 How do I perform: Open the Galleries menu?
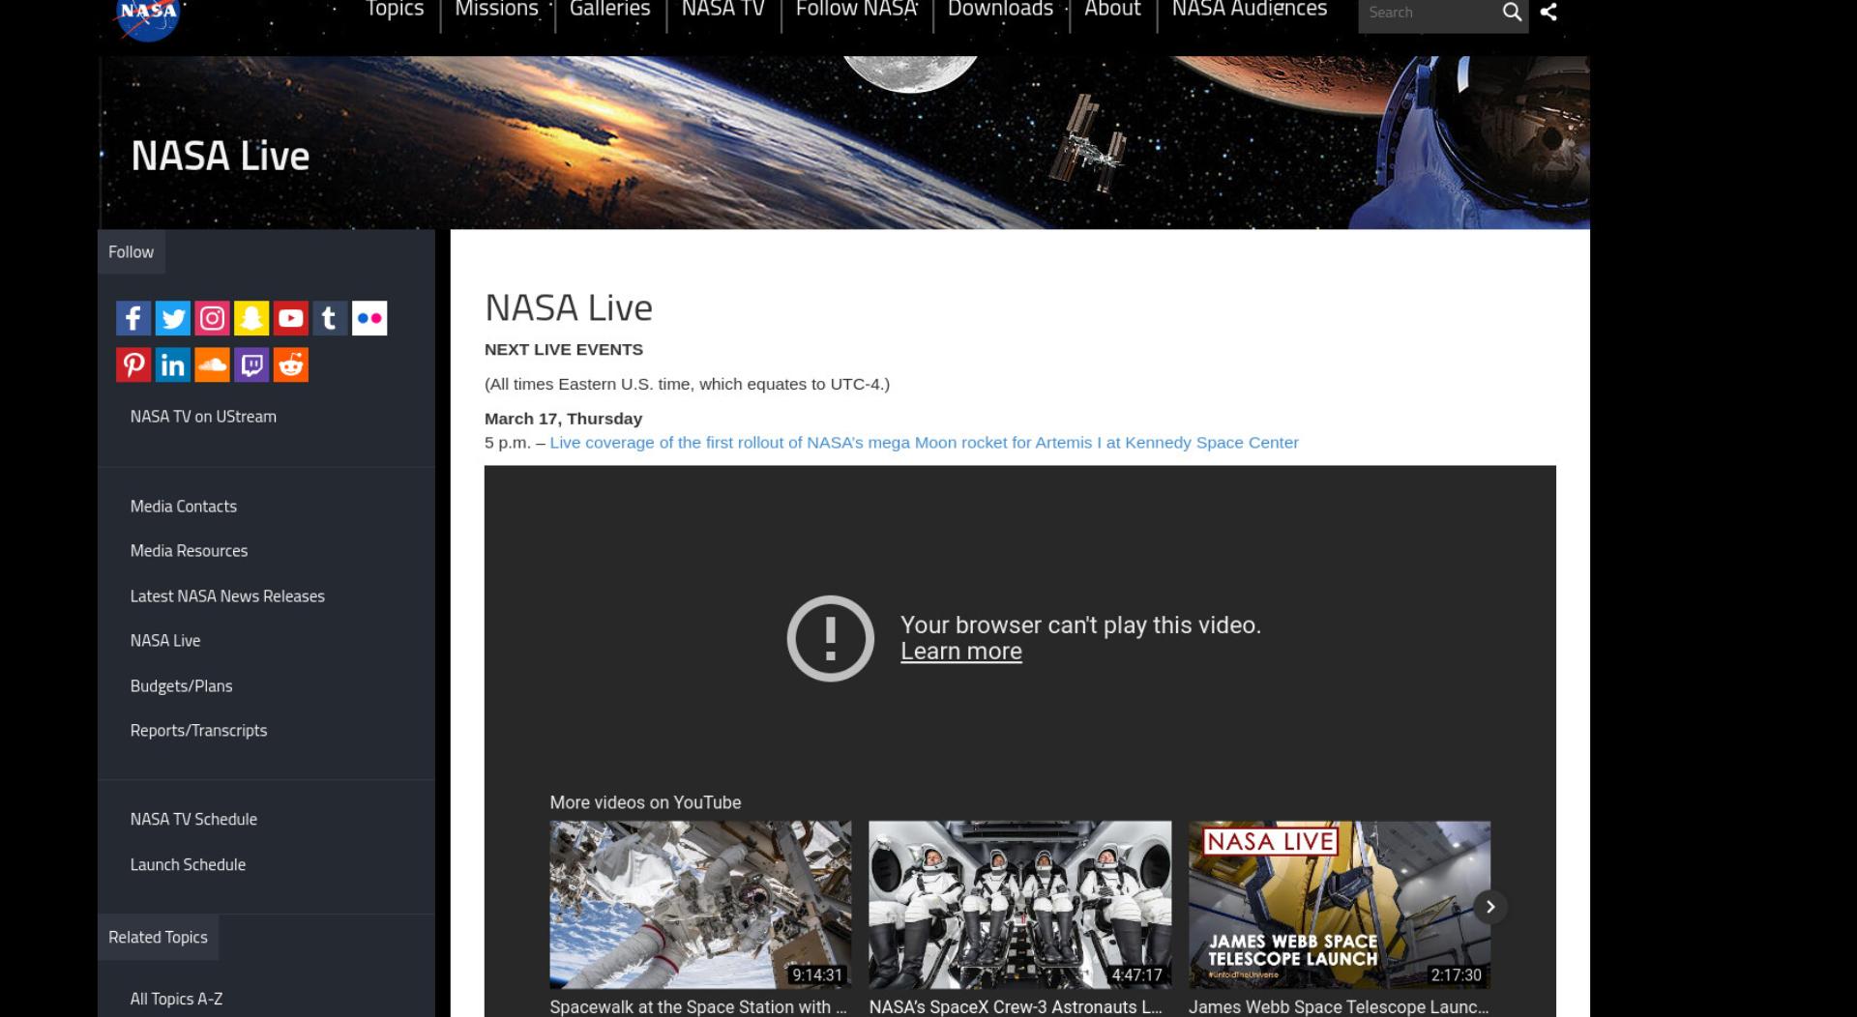pyautogui.click(x=610, y=10)
